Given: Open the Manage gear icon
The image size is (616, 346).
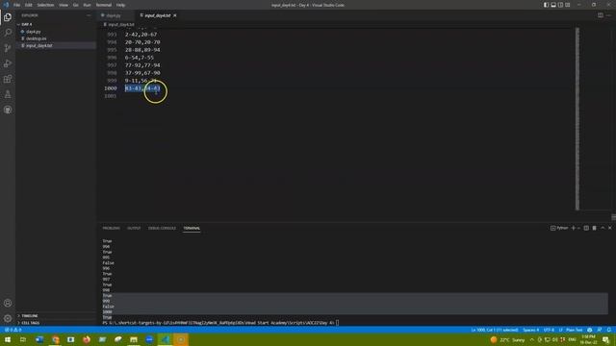Looking at the screenshot, I should point(8,318).
